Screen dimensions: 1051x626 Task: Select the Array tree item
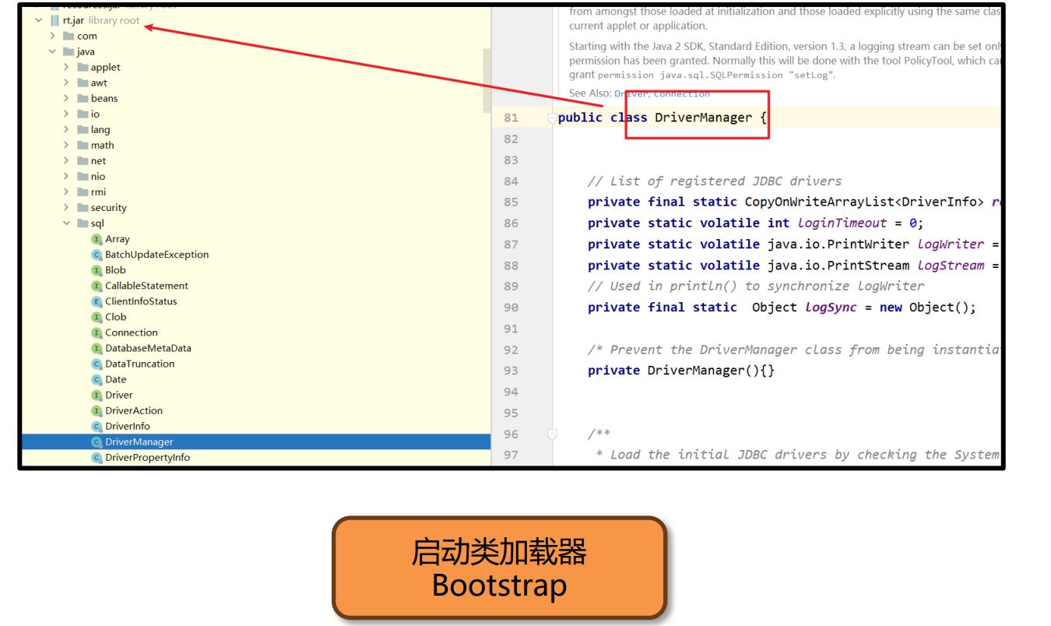pos(118,239)
